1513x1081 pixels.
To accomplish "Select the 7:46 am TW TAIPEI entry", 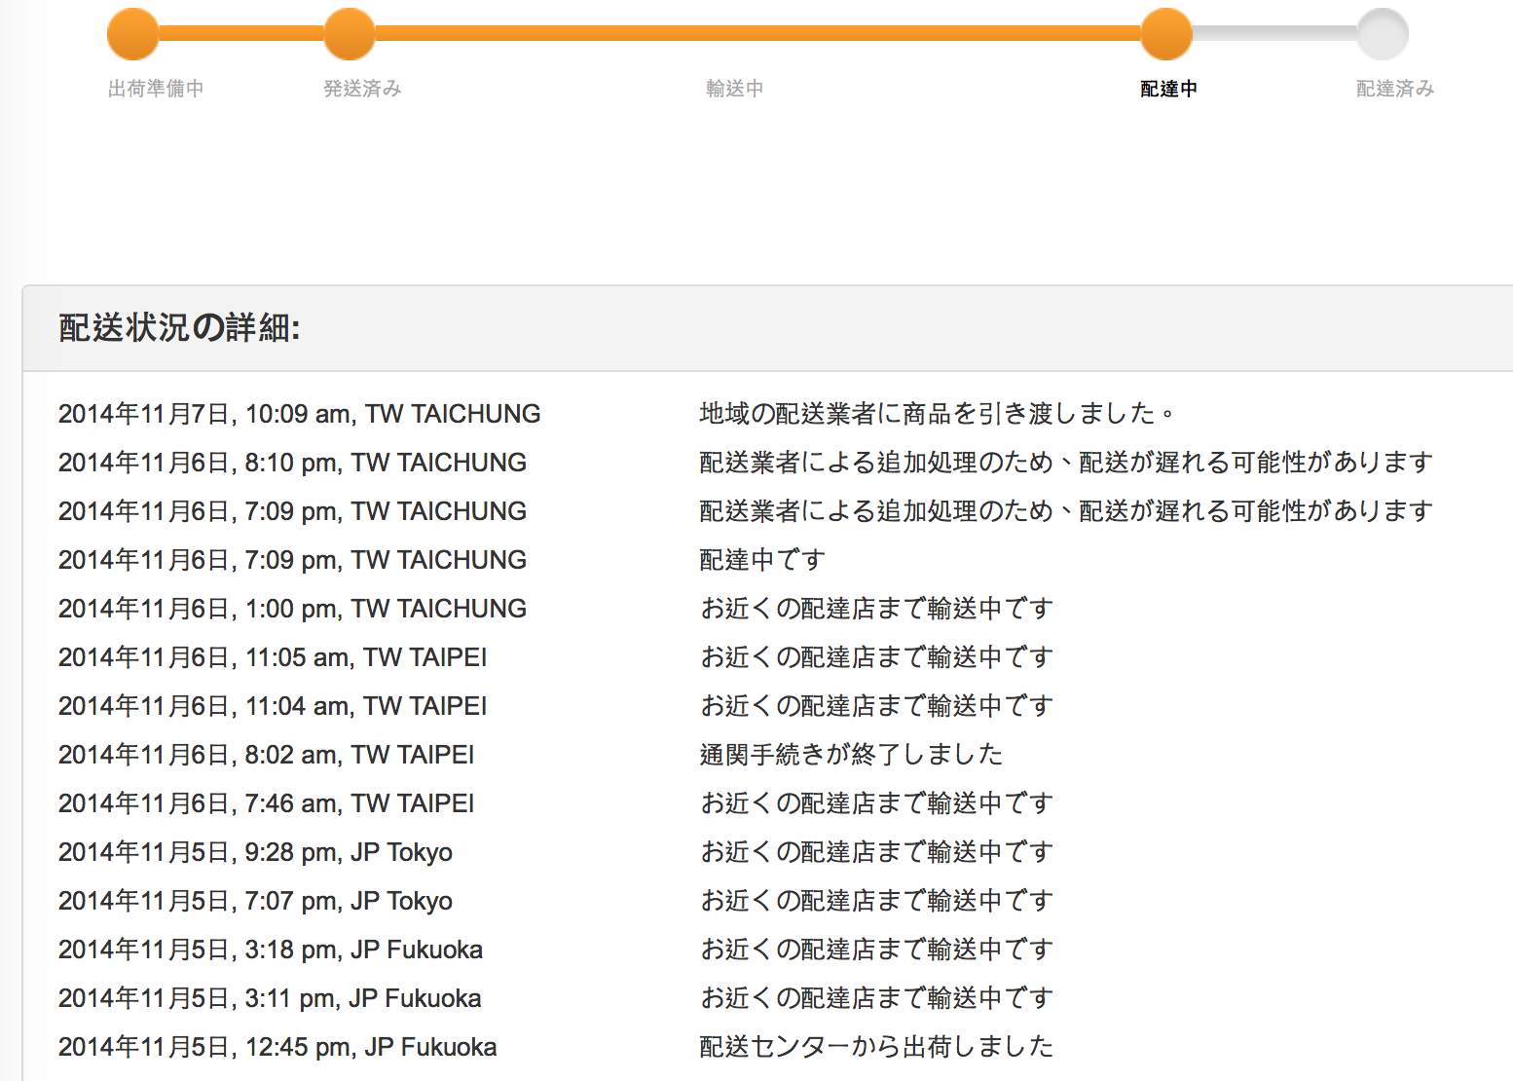I will 267,803.
